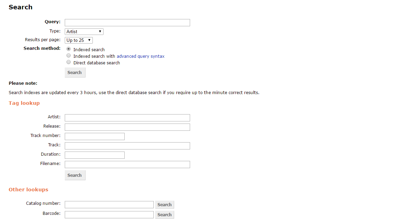Focus the Release input field

pyautogui.click(x=127, y=127)
